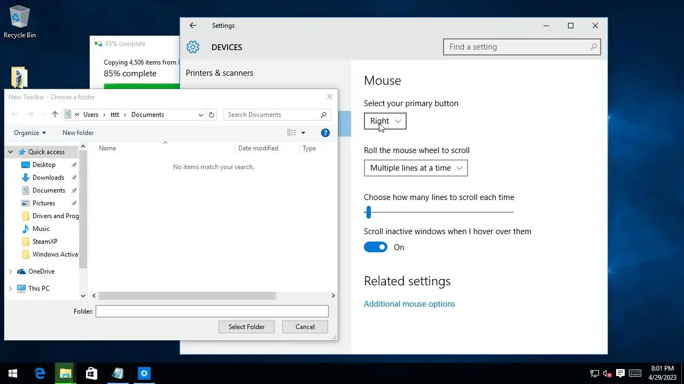Collapse the Quick access tree node

[10, 152]
